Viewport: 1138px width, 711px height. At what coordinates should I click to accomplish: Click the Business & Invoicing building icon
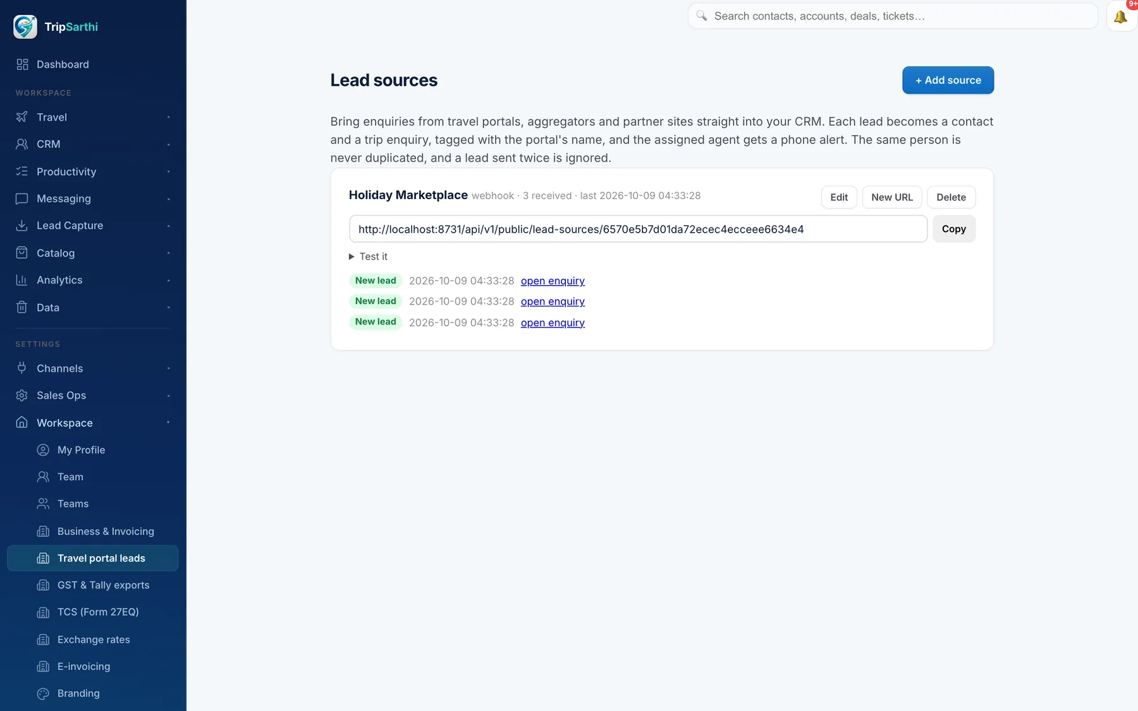43,532
